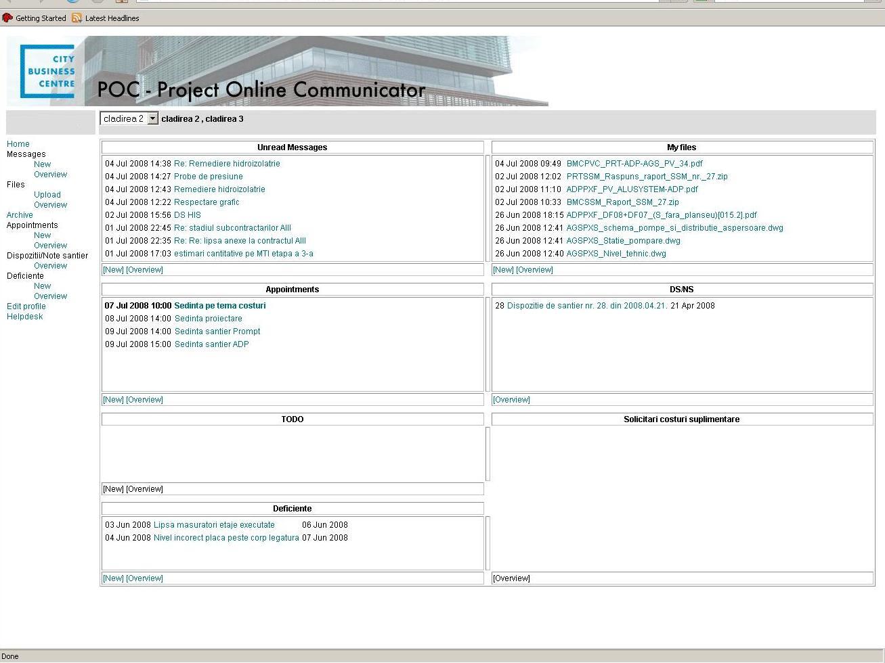Click [Overview] under Solicitari costuri suplimentare
This screenshot has height=663, width=885.
pyautogui.click(x=511, y=578)
